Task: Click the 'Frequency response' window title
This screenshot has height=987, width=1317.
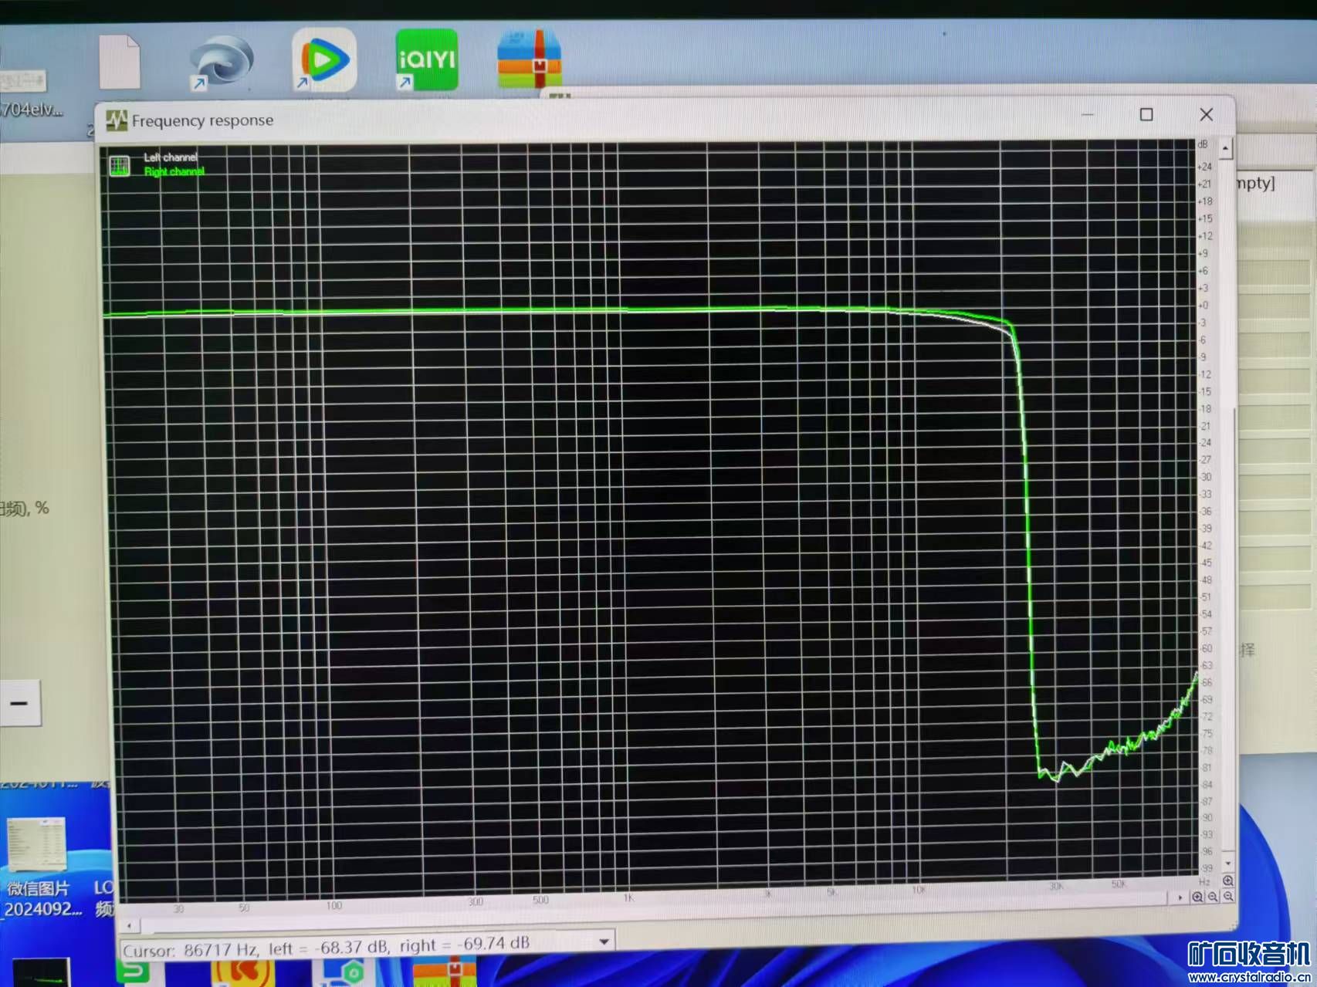Action: point(202,120)
